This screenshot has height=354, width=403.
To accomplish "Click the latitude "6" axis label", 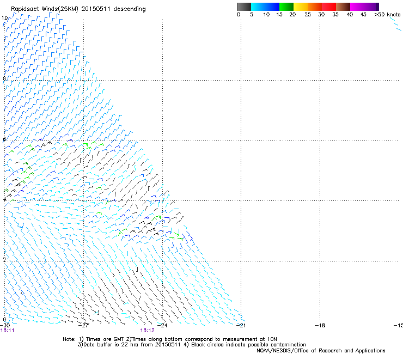I will point(4,139).
